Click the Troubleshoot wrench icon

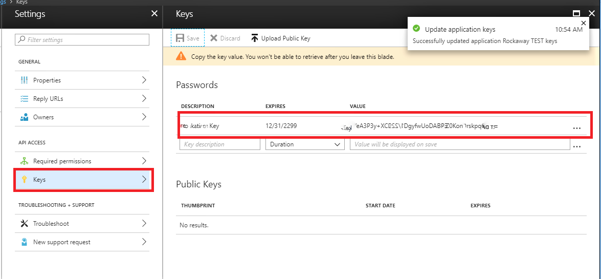[x=24, y=224]
